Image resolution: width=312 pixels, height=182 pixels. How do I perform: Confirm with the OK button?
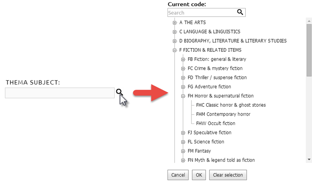[x=199, y=175]
